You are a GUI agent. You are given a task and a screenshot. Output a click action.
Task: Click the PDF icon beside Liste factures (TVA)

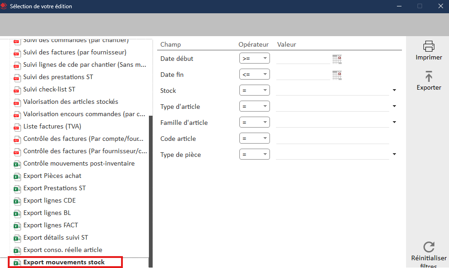pos(17,126)
